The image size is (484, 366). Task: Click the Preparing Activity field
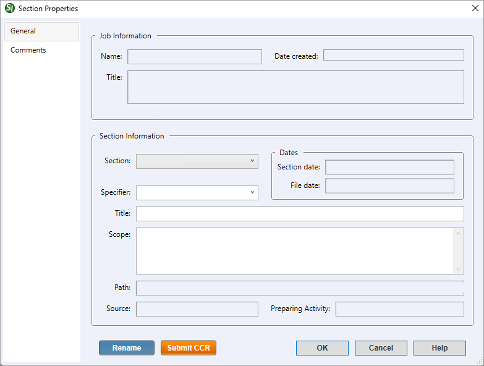pyautogui.click(x=399, y=309)
